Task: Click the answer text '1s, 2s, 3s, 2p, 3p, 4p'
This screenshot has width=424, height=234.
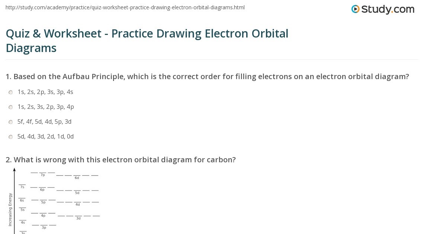Action: point(46,107)
